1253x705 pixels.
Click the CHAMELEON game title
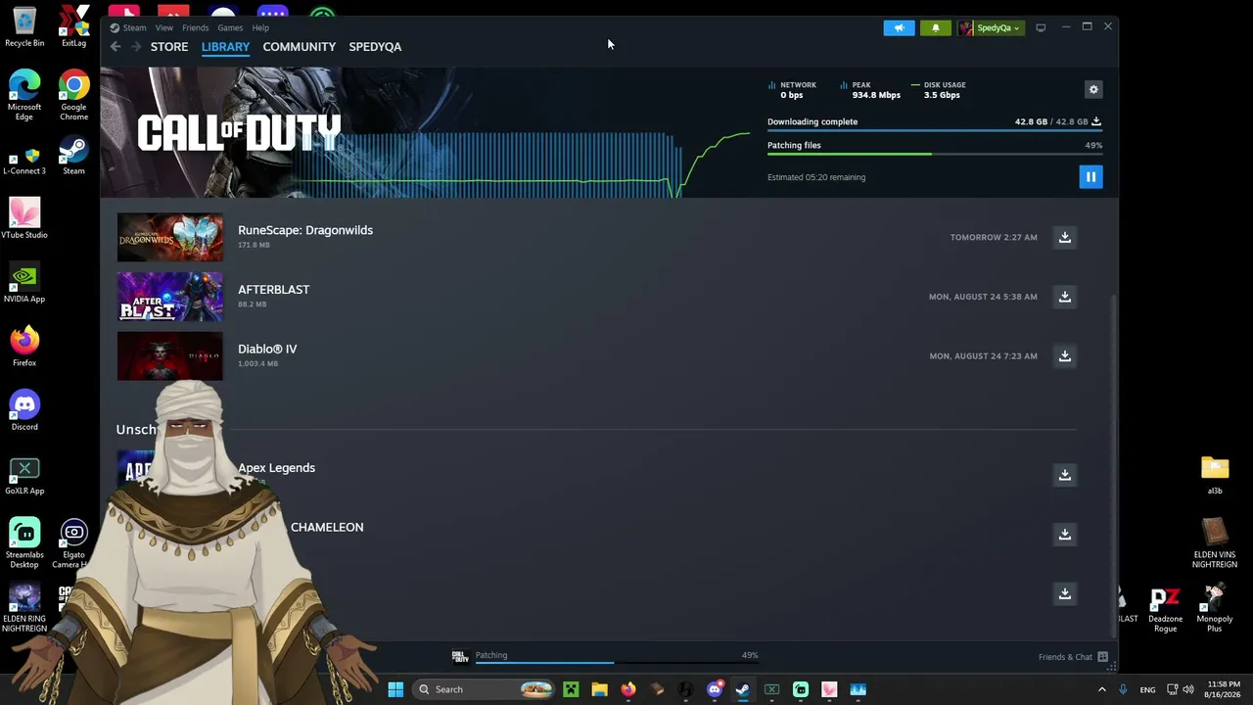coord(327,527)
